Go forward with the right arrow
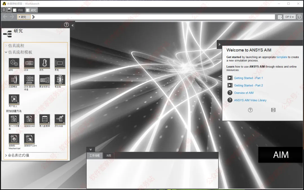Screen dimensions: 304x190 coord(12,17)
